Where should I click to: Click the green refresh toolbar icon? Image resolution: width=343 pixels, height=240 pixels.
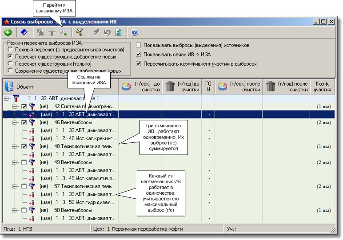118,32
